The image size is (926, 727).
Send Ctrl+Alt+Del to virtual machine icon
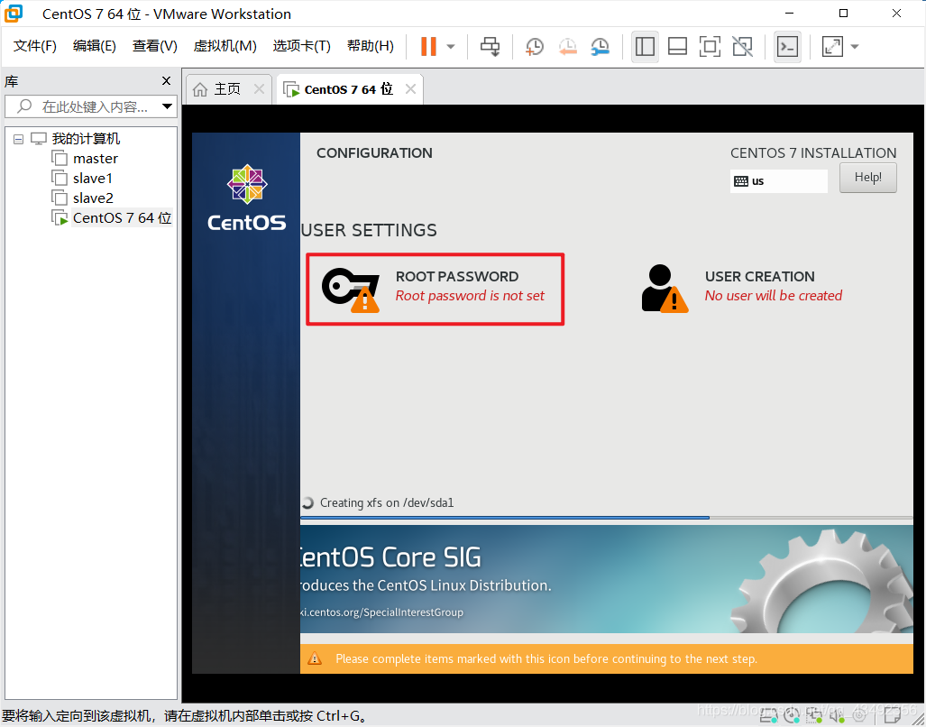tap(490, 46)
